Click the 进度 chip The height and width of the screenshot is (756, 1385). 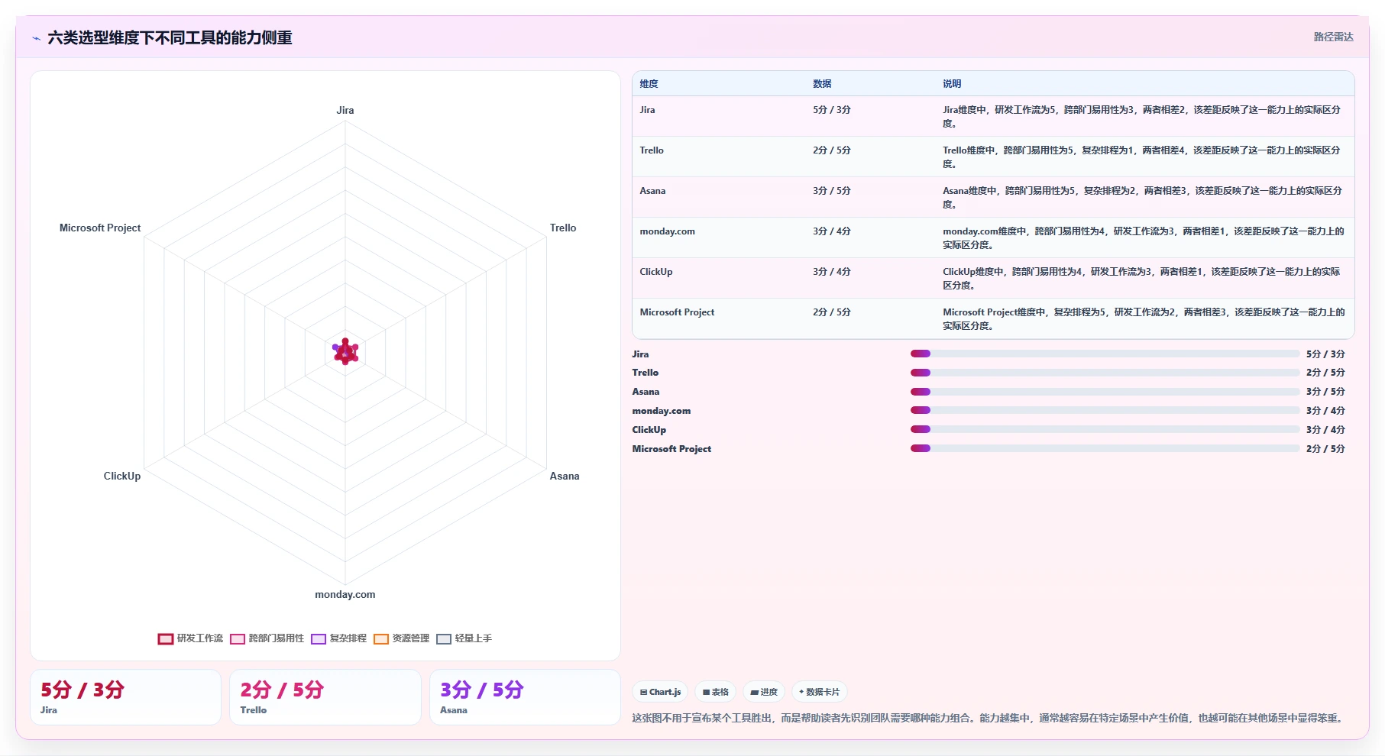[x=764, y=692]
